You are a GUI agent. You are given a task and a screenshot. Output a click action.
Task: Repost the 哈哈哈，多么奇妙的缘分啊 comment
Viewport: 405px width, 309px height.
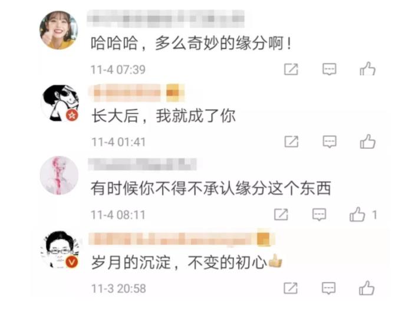[x=291, y=69]
